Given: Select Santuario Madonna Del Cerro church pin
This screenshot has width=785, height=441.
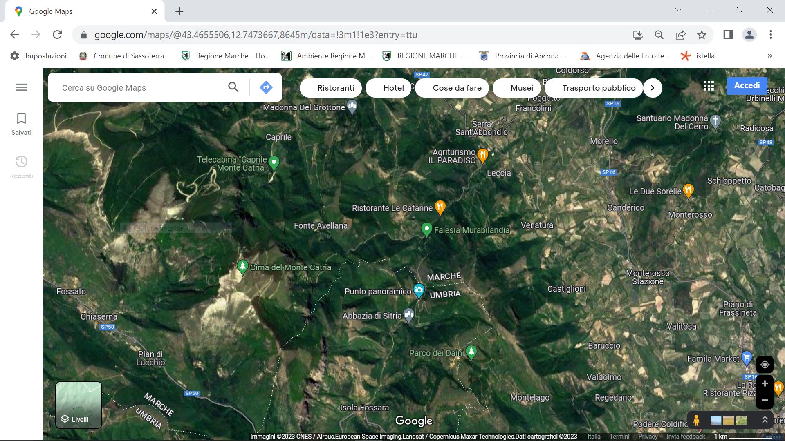Looking at the screenshot, I should 715,121.
